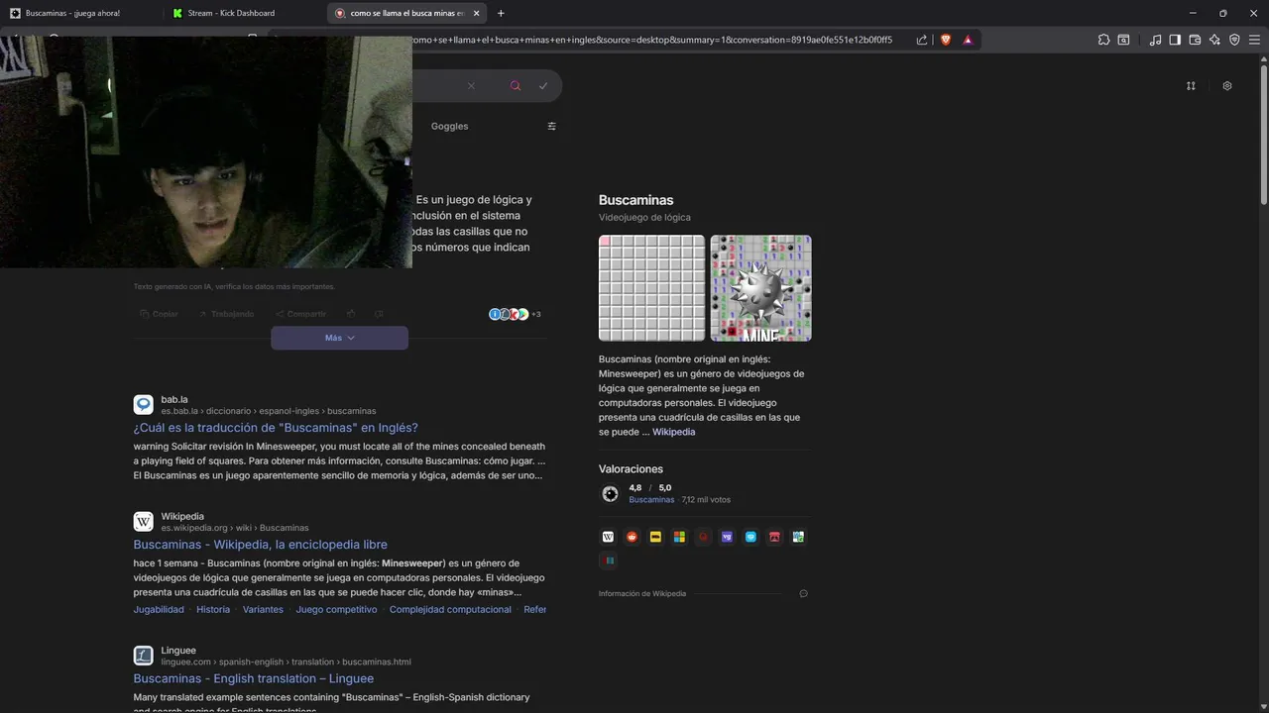Click the feedback bubble beside Información de Wikipedia
The image size is (1269, 713).
pyautogui.click(x=803, y=594)
